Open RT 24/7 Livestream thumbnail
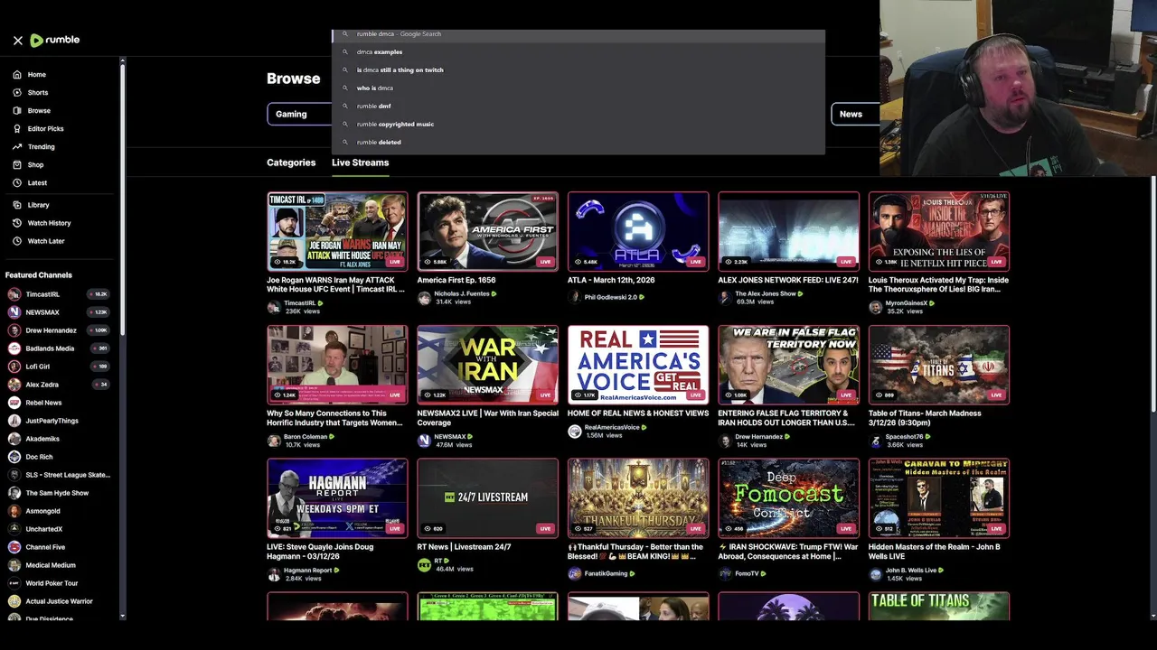Viewport: 1157px width, 650px height. 487,498
